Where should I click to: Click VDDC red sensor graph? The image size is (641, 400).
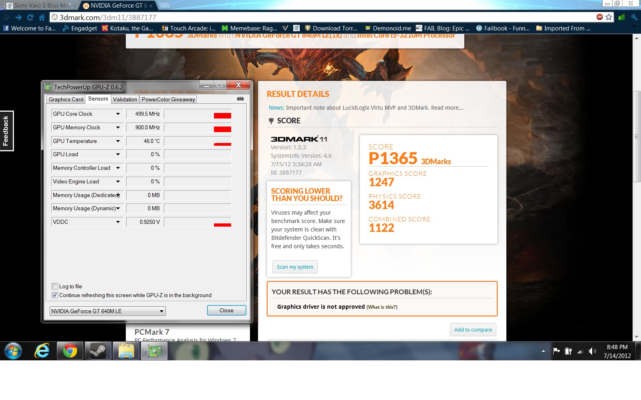[222, 225]
